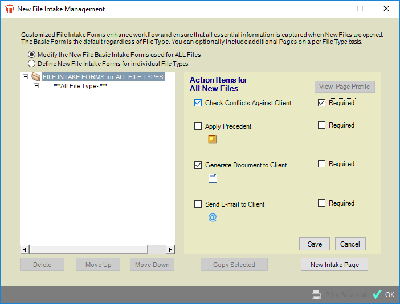Select the All File Types tree item
This screenshot has width=400, height=304.
(x=80, y=86)
